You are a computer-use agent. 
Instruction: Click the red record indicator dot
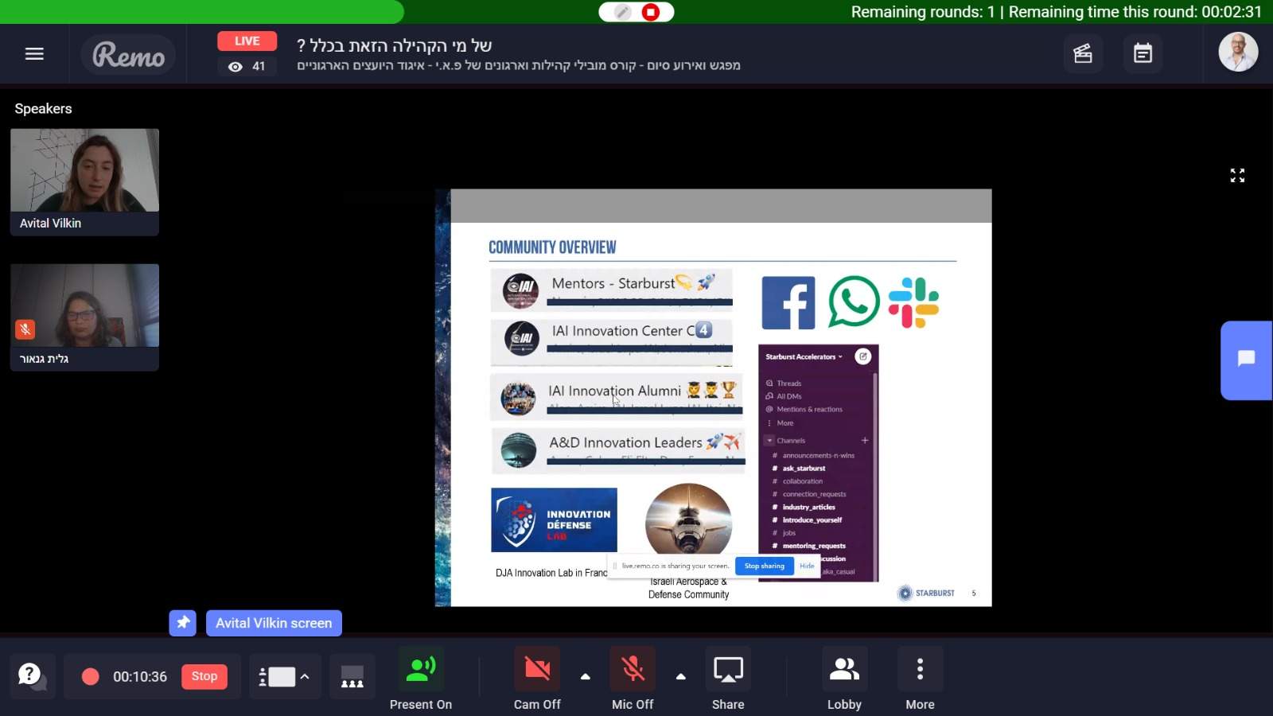click(x=91, y=676)
